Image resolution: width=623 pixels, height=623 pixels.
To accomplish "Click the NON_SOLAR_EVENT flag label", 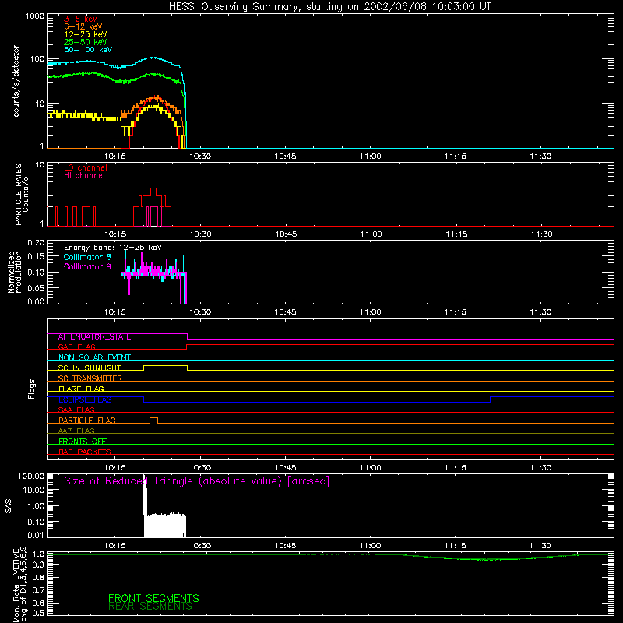I will click(94, 357).
